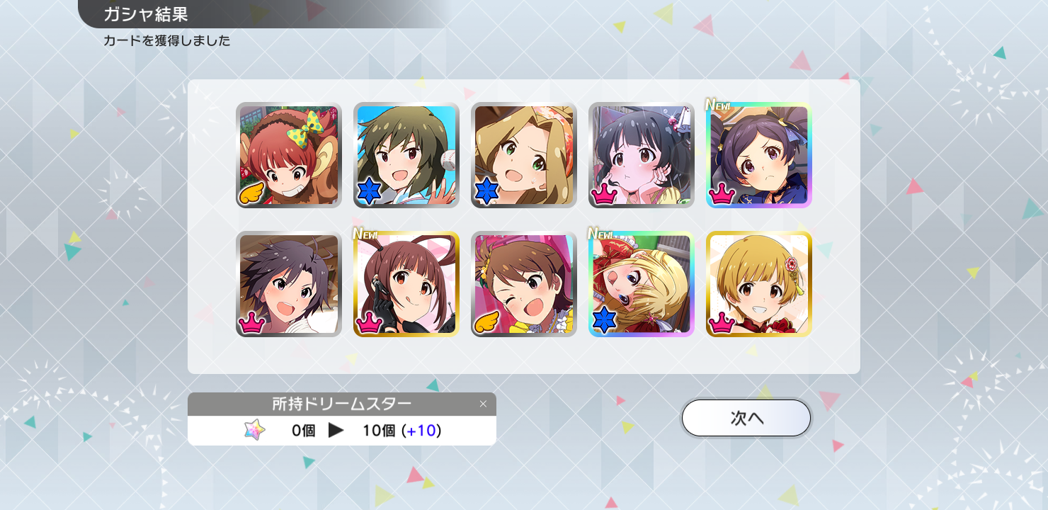Open the spiky dark-haired girl card

coord(289,284)
